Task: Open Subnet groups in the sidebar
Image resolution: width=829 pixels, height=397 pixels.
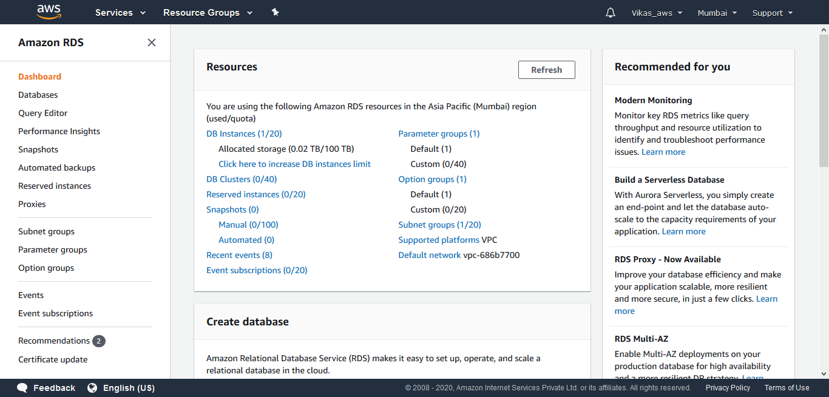Action: point(47,231)
